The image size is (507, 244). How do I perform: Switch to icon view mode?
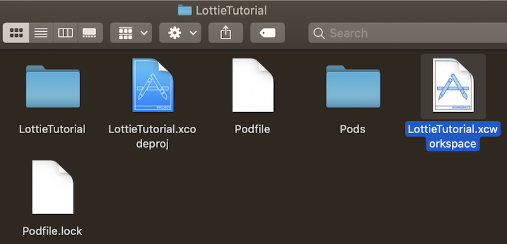[x=16, y=32]
